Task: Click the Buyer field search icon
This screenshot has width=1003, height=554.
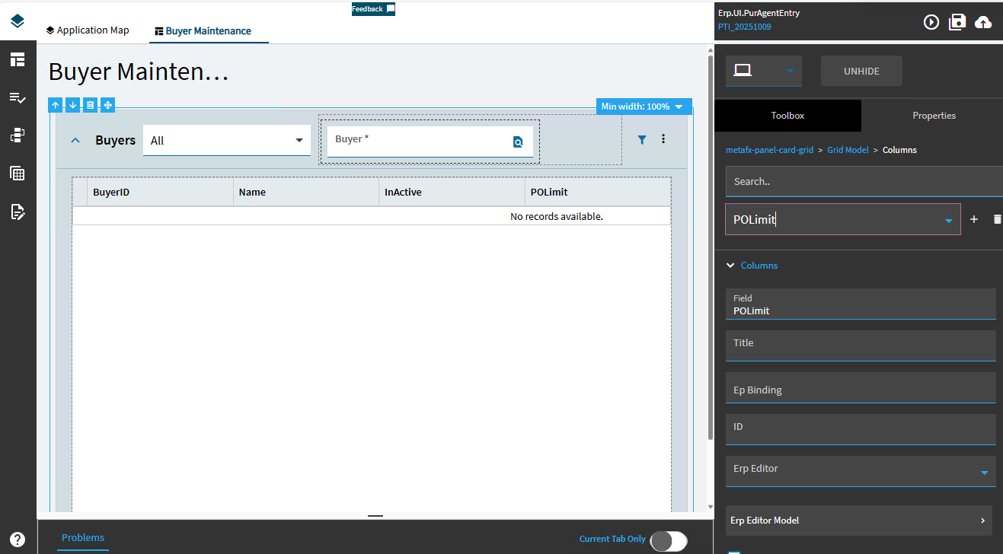Action: coord(518,142)
